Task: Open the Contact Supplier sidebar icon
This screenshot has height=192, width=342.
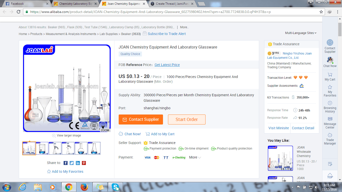Action: [330, 42]
